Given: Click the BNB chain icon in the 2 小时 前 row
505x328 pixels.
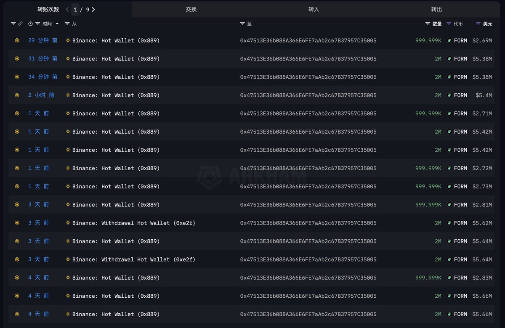Looking at the screenshot, I should [17, 95].
